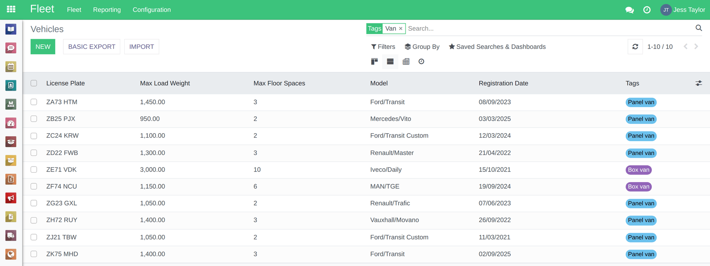The width and height of the screenshot is (710, 266).
Task: Open the Vauxhall/Movano vehicle record
Action: coord(394,220)
